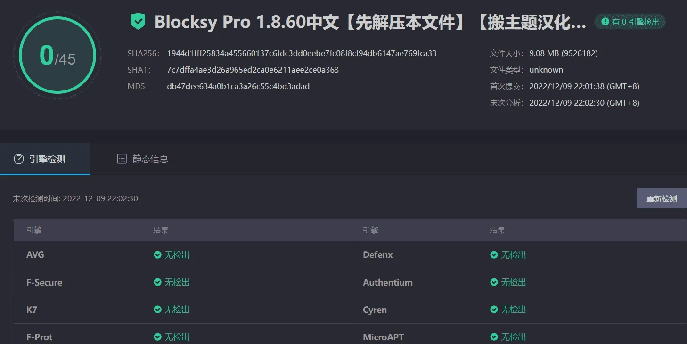Click the 末次分析 time 22:02:30 (GMT+8)
This screenshot has width=687, height=344.
coord(584,103)
